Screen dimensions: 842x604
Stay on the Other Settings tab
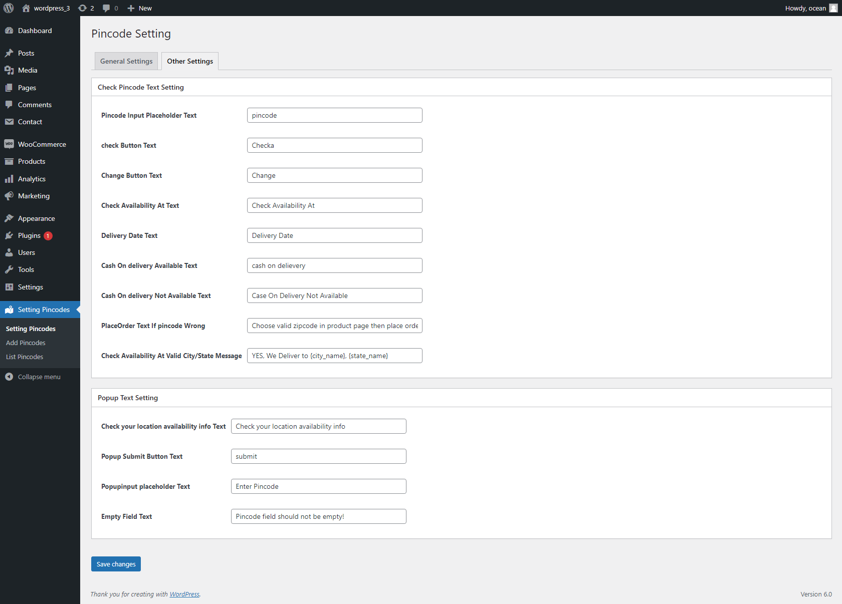pyautogui.click(x=190, y=61)
